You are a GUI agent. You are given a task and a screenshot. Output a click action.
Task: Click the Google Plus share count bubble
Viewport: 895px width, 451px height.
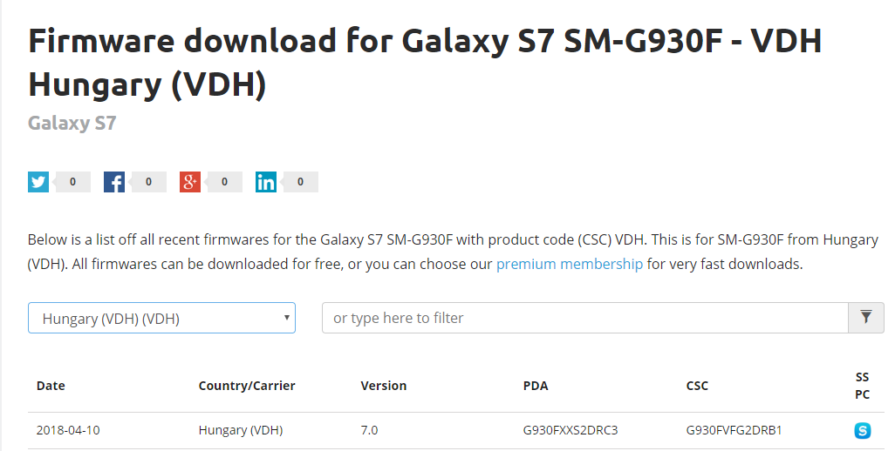(223, 182)
